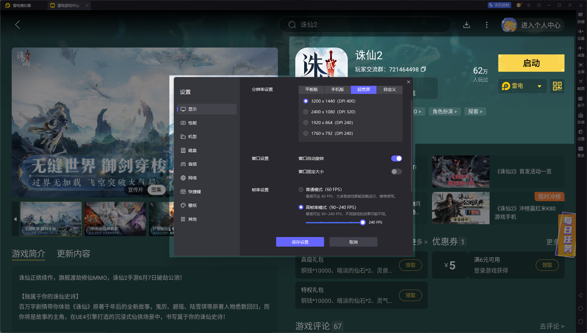587x333 pixels.
Task: Go back using the left arrow icon
Action: coord(17,25)
